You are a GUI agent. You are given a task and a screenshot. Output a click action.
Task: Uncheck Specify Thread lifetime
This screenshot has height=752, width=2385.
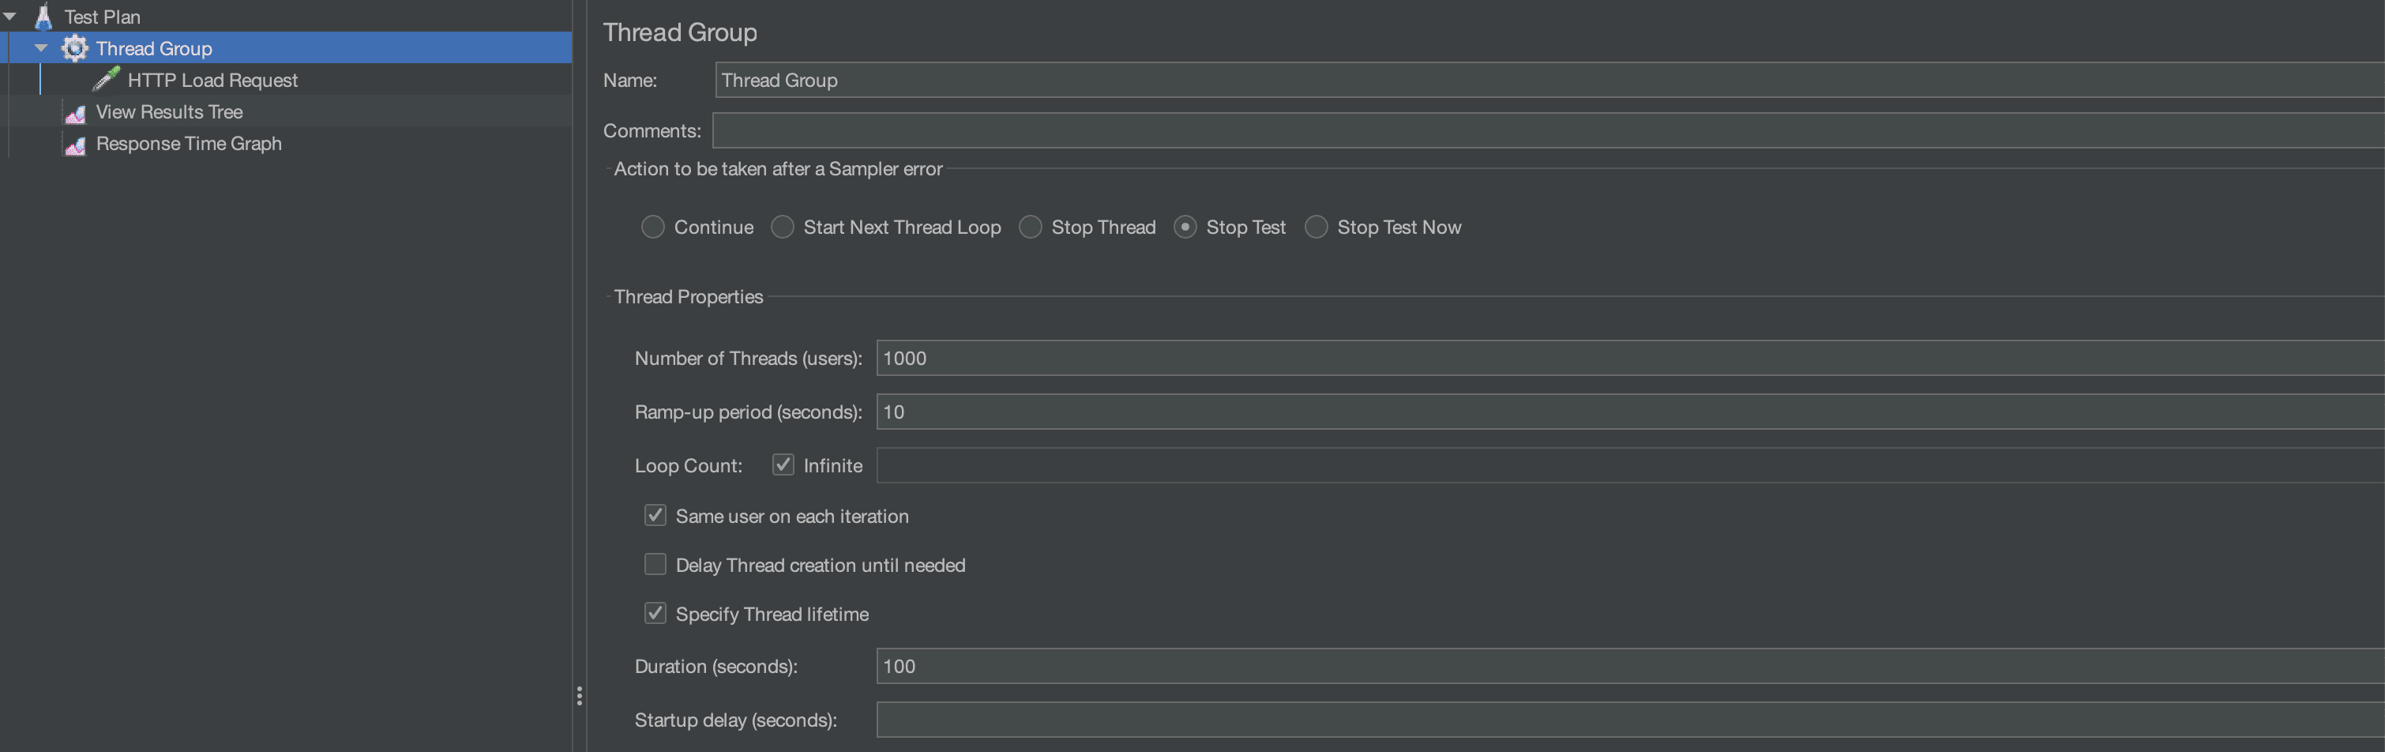[655, 614]
